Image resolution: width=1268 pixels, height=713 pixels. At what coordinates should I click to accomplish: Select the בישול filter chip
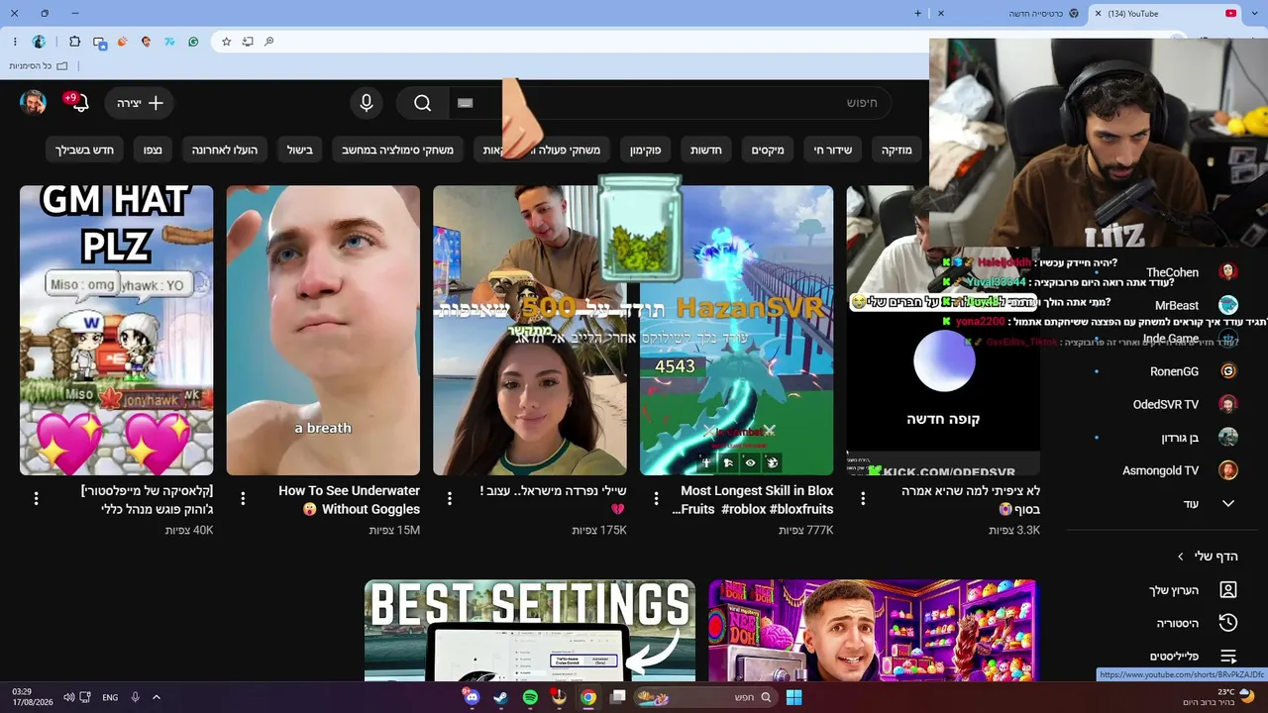click(x=299, y=151)
